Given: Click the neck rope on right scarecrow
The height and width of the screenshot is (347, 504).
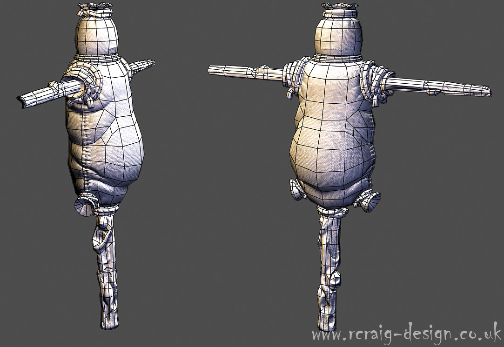Looking at the screenshot, I should pyautogui.click(x=338, y=58).
